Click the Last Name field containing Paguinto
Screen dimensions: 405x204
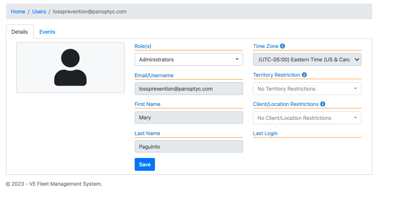[x=189, y=147]
